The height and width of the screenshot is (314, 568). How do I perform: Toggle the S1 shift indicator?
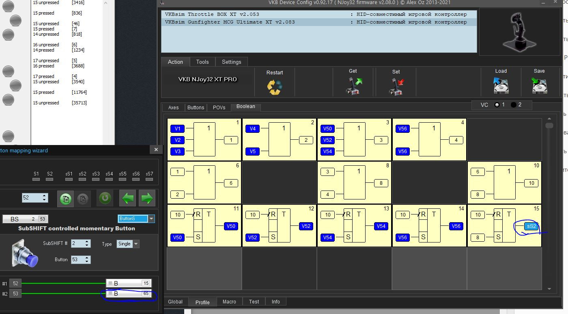36,179
